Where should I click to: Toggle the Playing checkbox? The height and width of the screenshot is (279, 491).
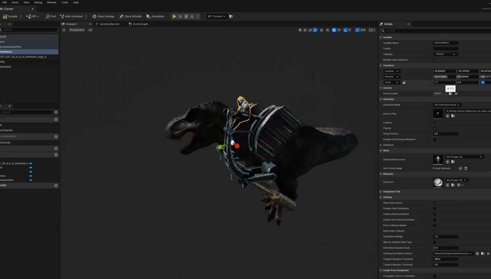(435, 128)
